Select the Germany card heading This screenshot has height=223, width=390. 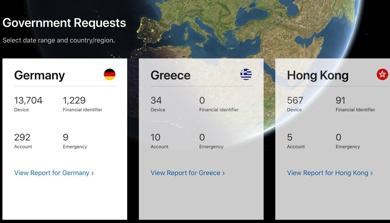coord(39,75)
